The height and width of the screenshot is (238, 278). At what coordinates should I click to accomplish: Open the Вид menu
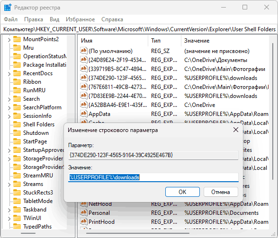click(x=54, y=19)
